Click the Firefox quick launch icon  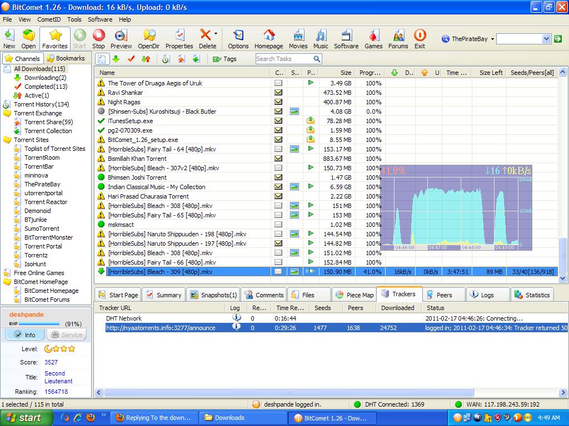pyautogui.click(x=91, y=418)
